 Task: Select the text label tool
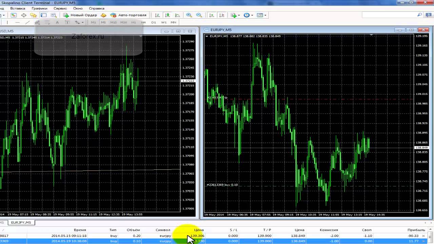[x=67, y=22]
